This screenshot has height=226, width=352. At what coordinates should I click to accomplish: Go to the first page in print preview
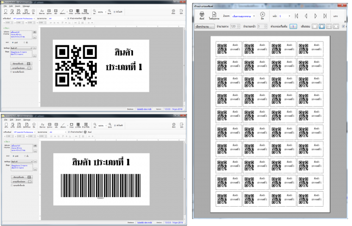[x=297, y=15]
